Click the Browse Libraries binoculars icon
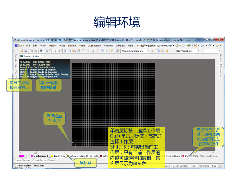The width and height of the screenshot is (234, 176). (118, 51)
